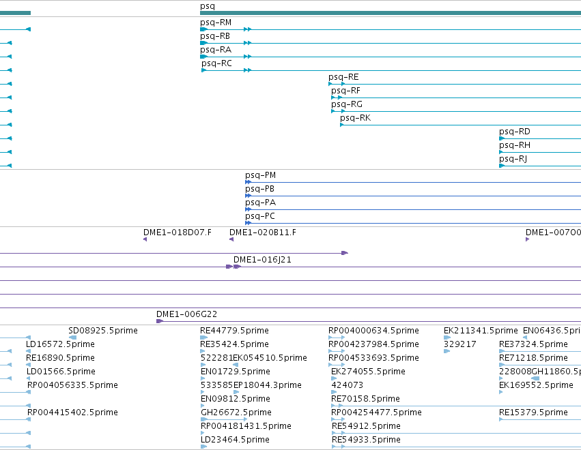The height and width of the screenshot is (450, 581).
Task: Click the RP004000634.5prime EST label
Action: [x=374, y=331]
